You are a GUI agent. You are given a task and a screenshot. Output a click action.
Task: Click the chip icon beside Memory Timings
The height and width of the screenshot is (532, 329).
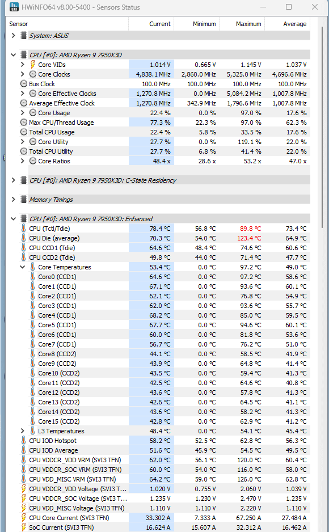pyautogui.click(x=24, y=200)
